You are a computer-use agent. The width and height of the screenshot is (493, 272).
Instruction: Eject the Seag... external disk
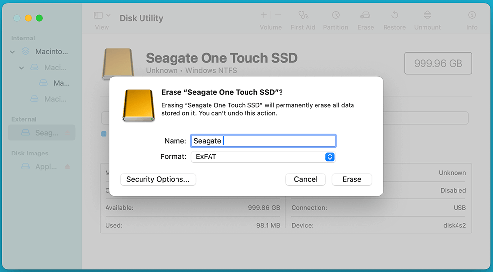67,133
